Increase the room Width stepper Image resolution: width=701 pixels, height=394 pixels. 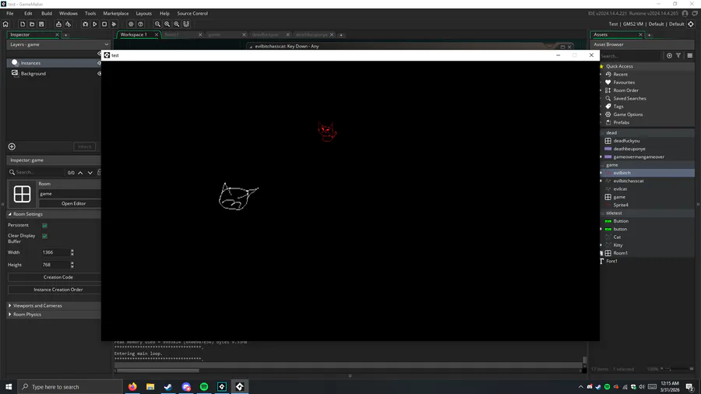pyautogui.click(x=72, y=251)
